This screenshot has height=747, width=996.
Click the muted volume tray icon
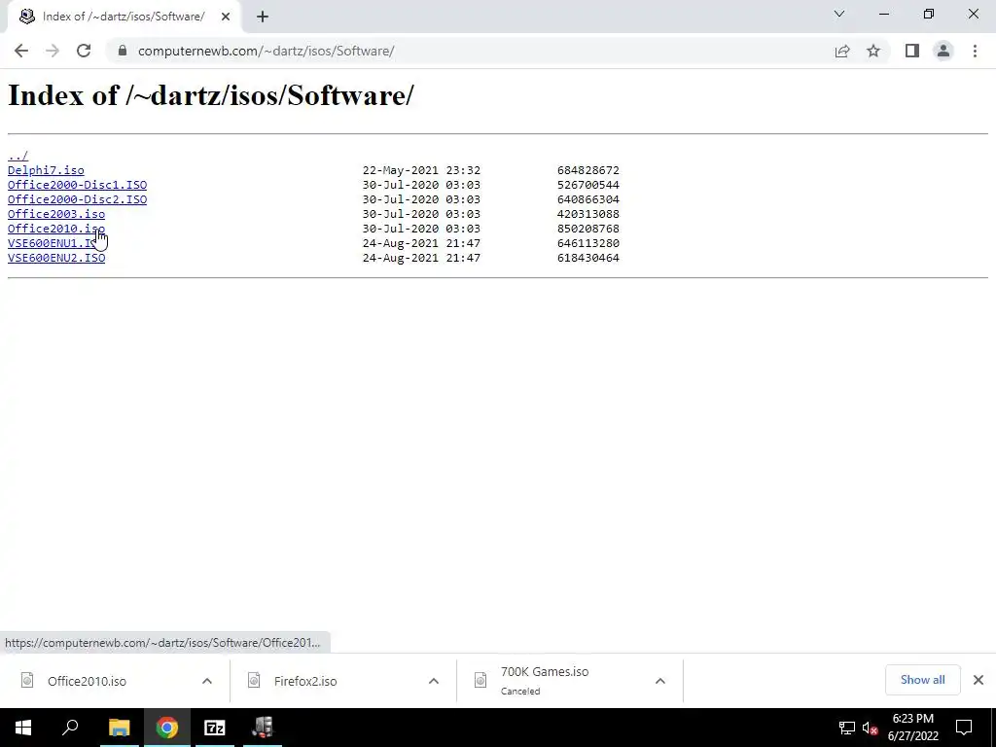(x=871, y=728)
